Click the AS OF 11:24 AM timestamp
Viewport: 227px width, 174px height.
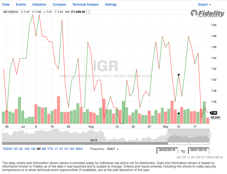pos(200,157)
